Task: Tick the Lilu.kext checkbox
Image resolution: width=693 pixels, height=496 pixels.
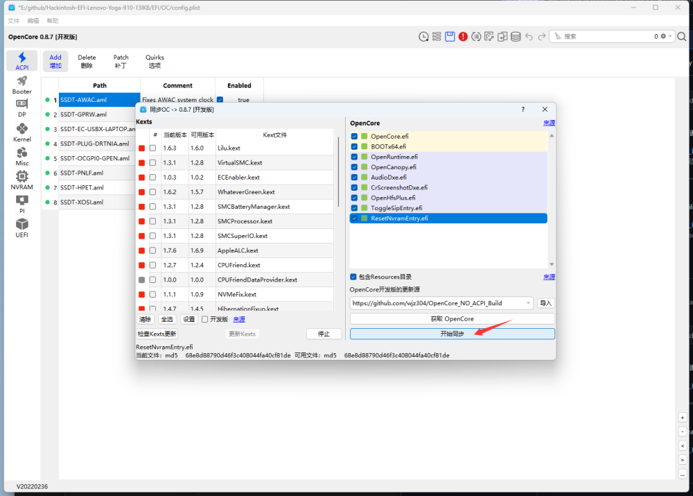Action: pyautogui.click(x=153, y=148)
